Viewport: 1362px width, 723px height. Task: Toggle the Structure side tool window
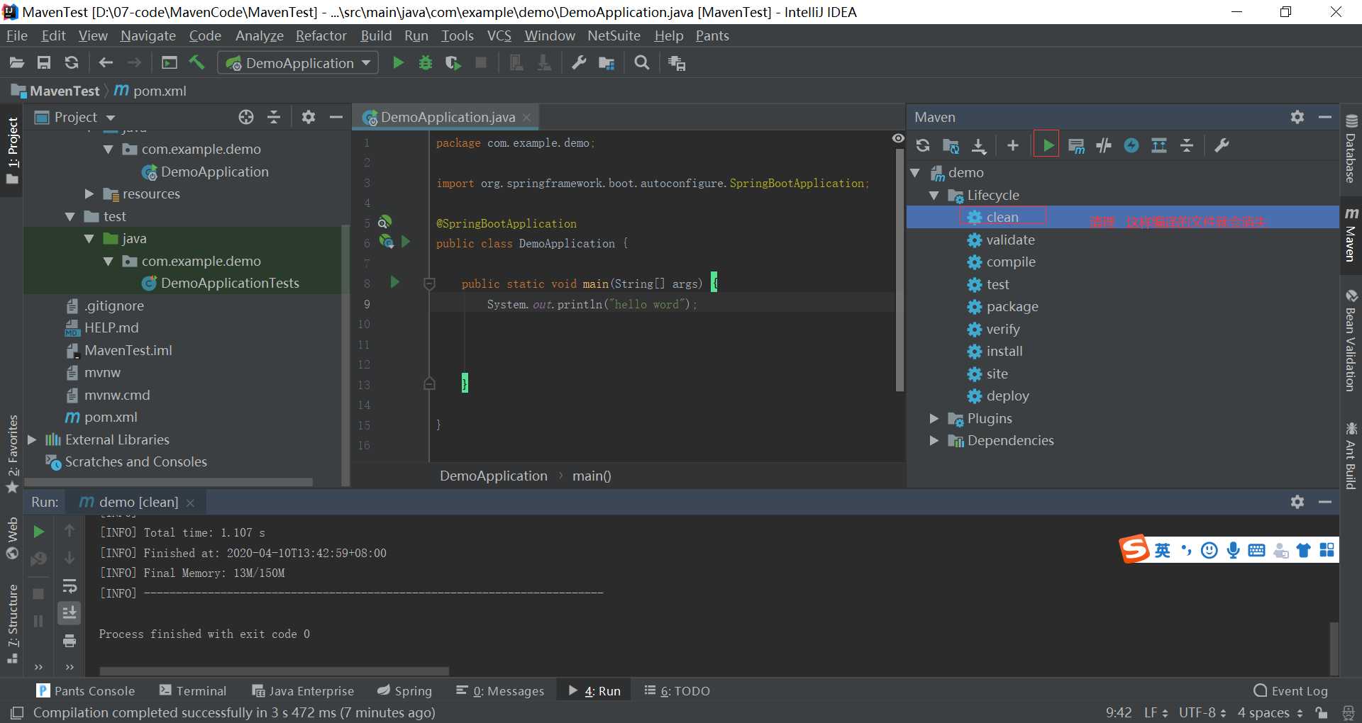click(12, 624)
